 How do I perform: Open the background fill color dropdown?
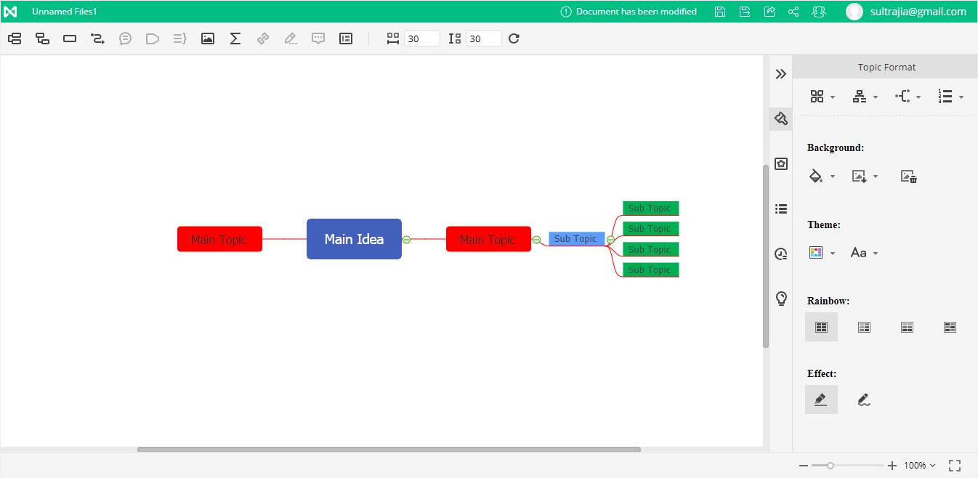pos(822,176)
